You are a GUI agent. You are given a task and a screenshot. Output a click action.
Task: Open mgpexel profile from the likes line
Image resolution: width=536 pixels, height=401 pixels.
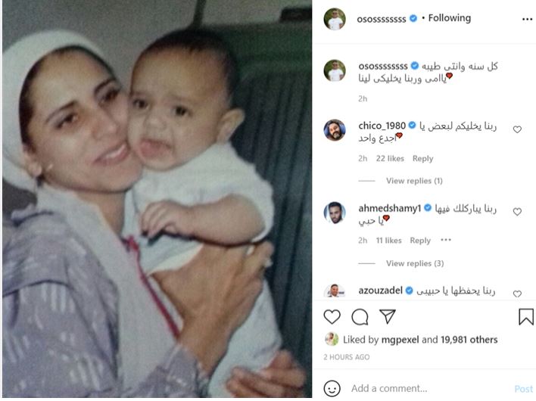pyautogui.click(x=400, y=340)
